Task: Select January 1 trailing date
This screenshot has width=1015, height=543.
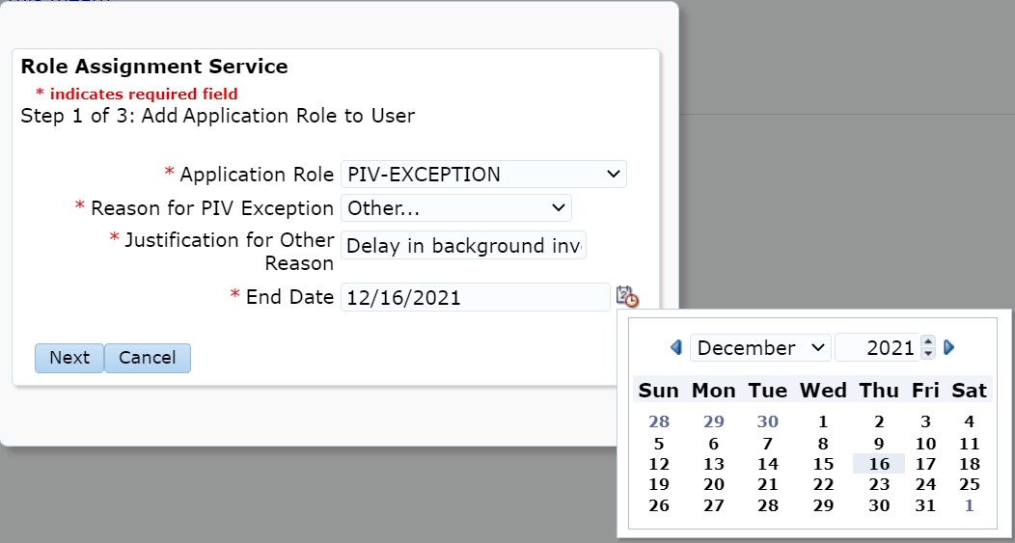Action: [x=969, y=505]
